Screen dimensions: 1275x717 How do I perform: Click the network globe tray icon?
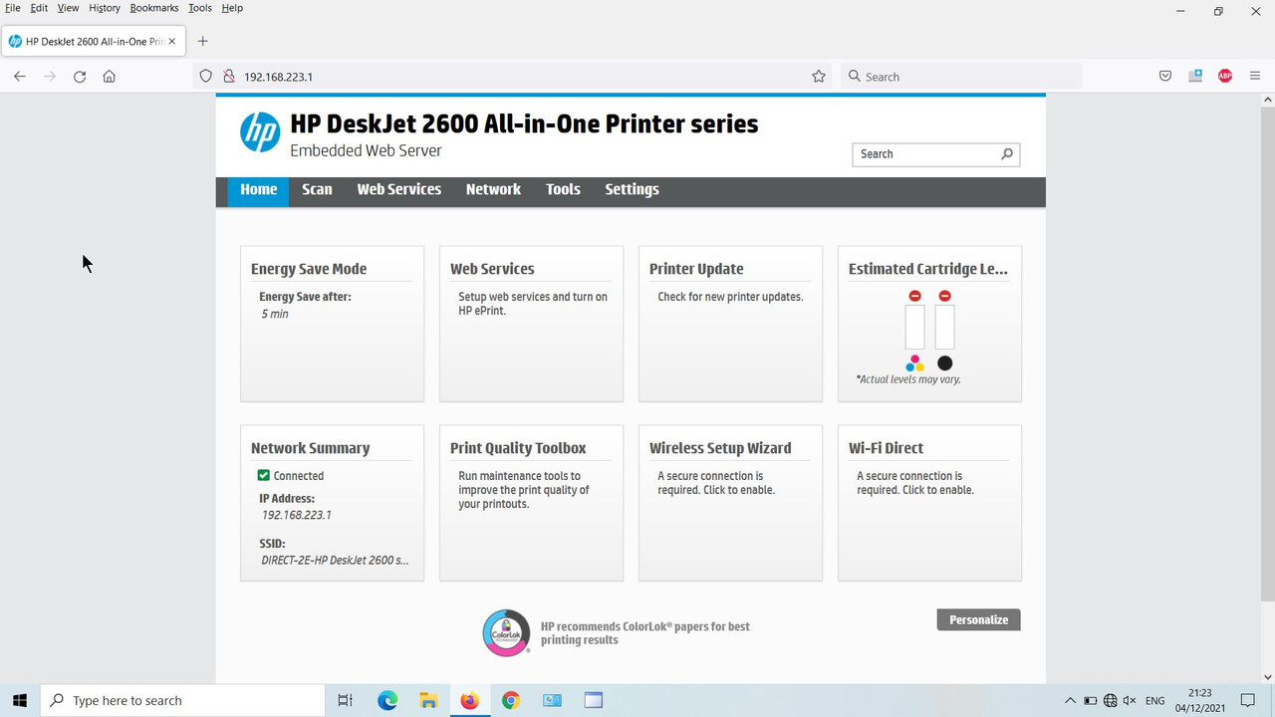1111,700
